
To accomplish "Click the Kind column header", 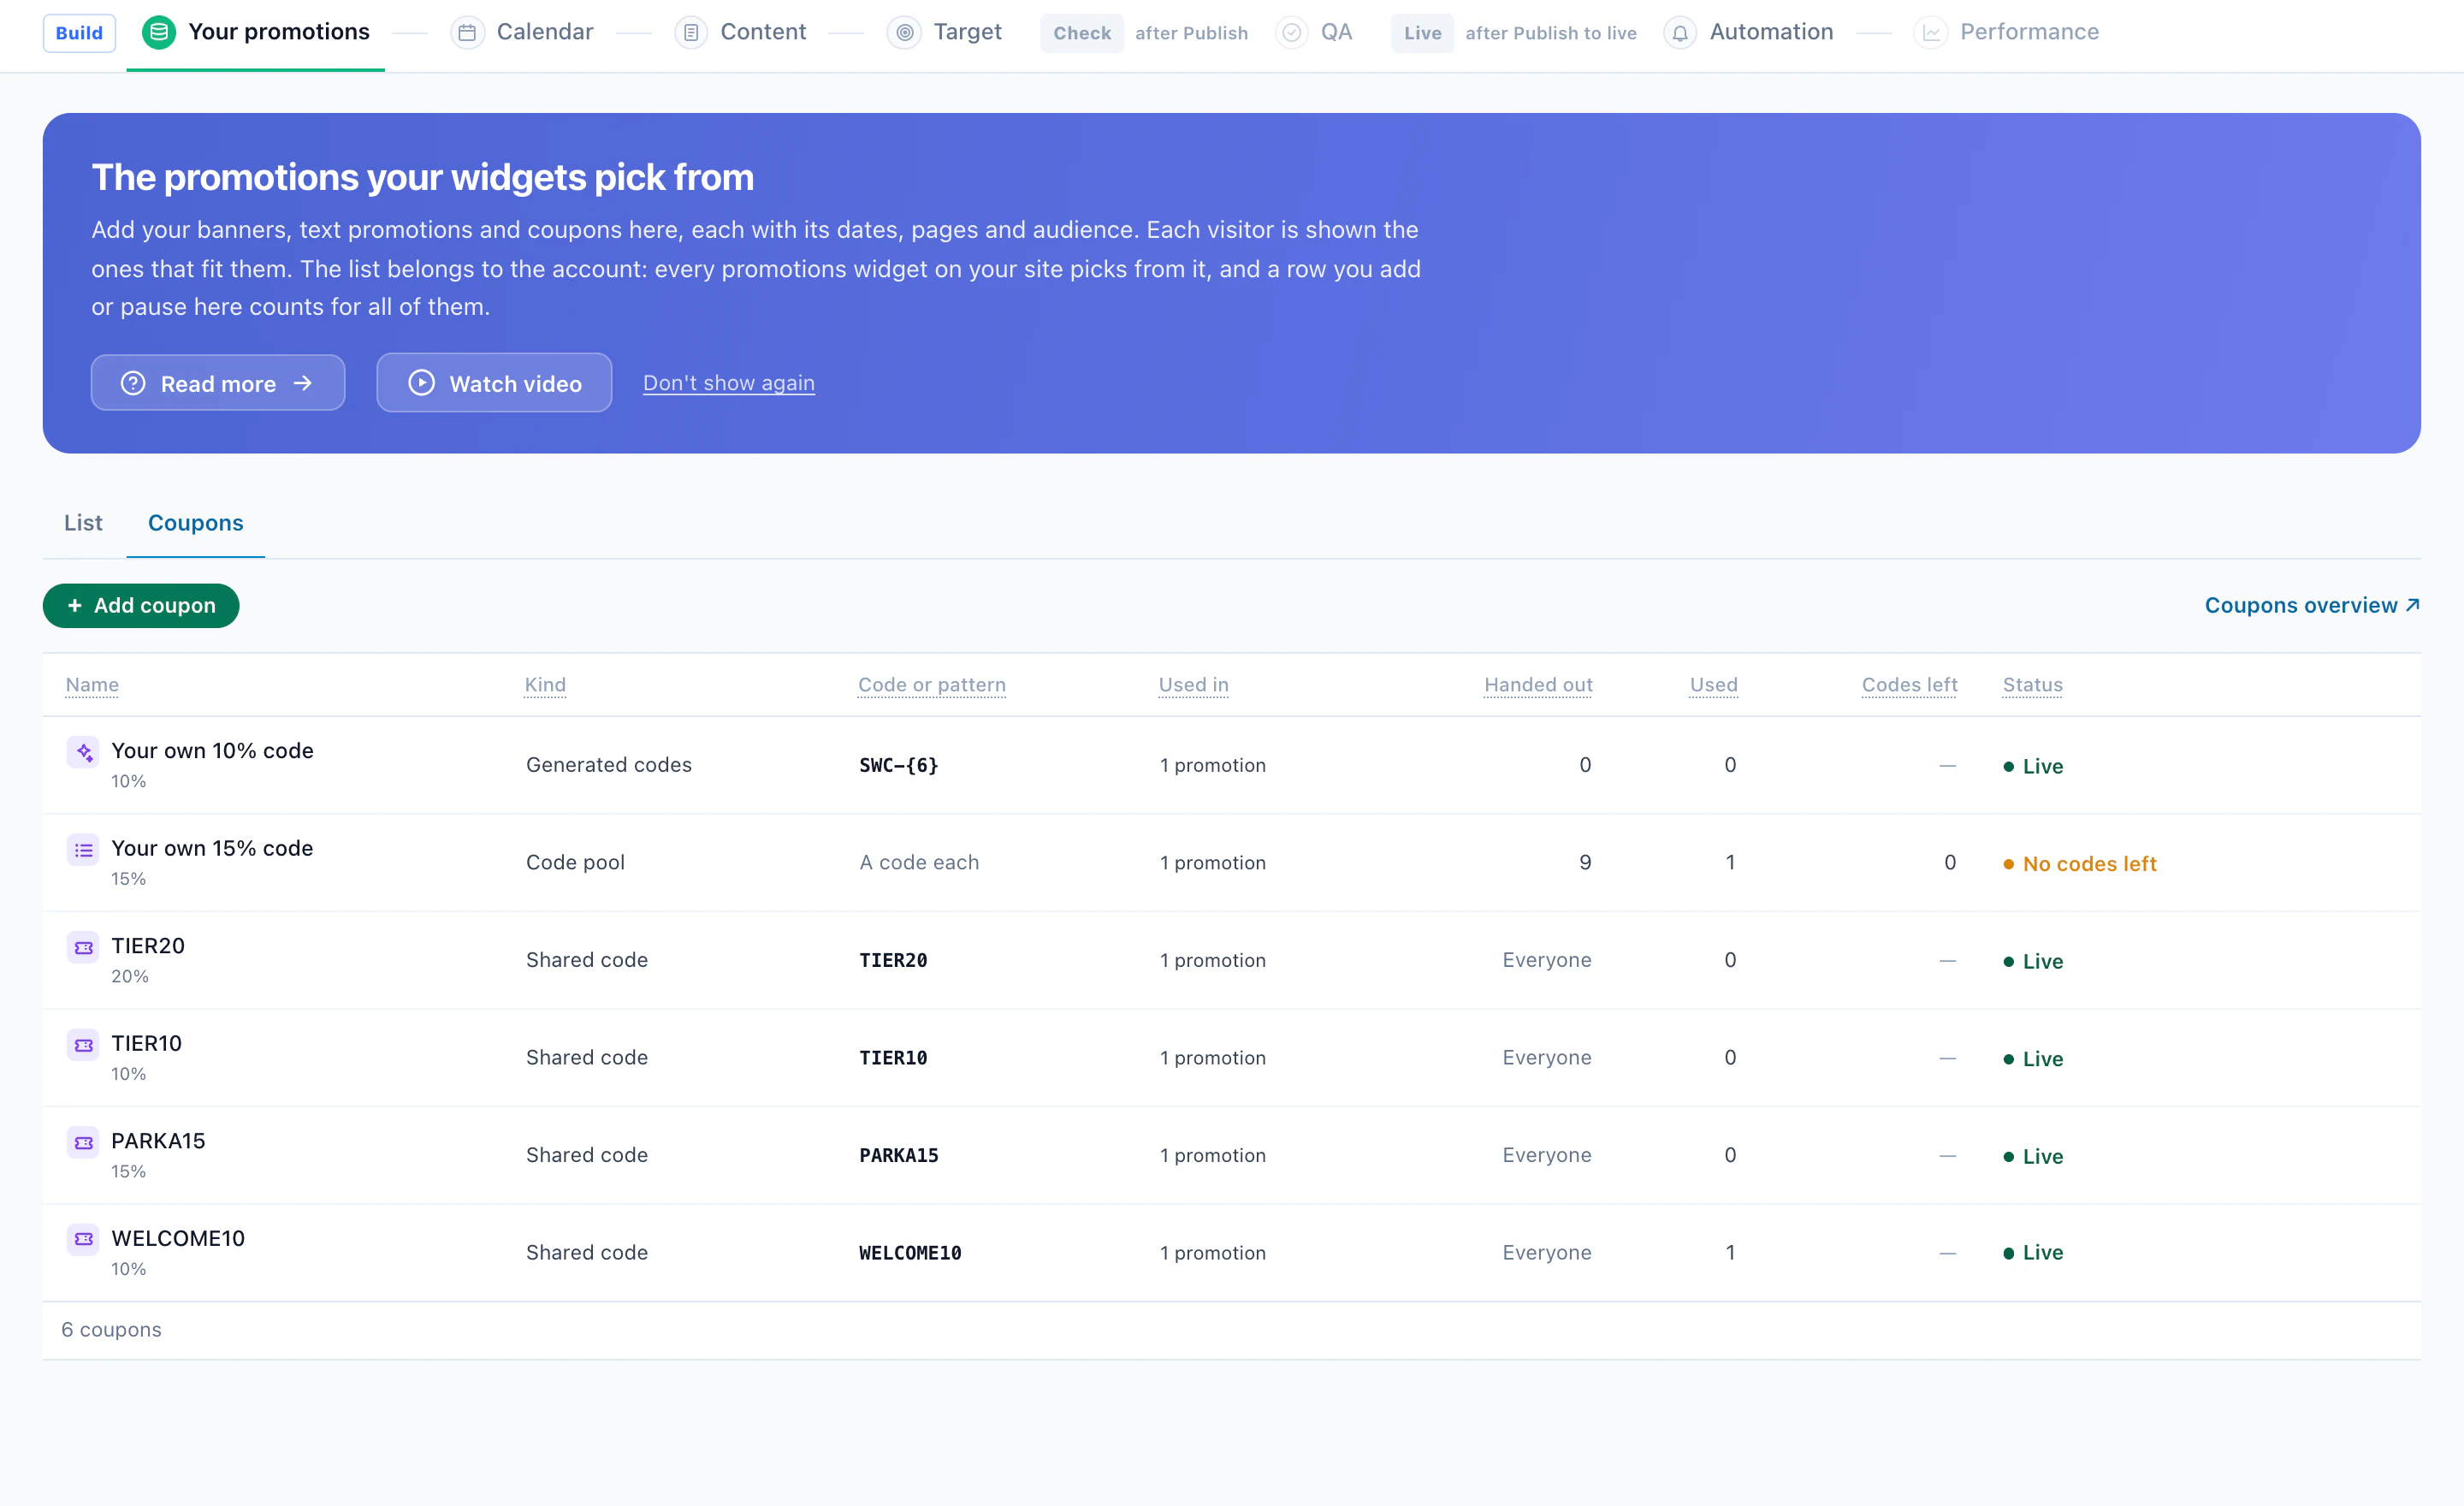I will point(545,685).
